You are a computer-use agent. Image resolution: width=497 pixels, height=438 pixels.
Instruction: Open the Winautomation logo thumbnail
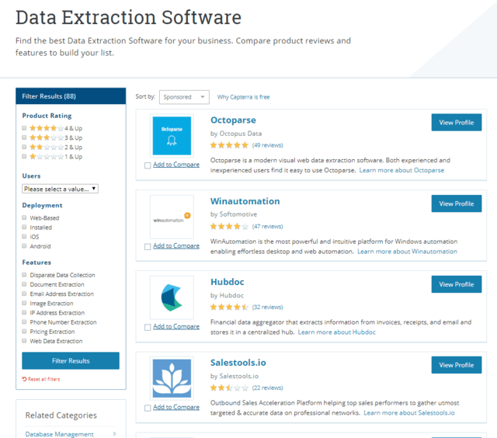click(172, 217)
